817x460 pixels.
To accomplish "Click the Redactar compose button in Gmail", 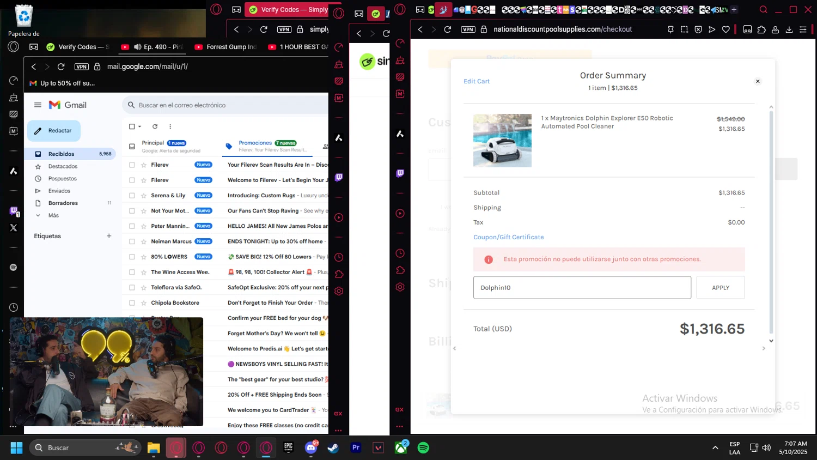I will [54, 131].
